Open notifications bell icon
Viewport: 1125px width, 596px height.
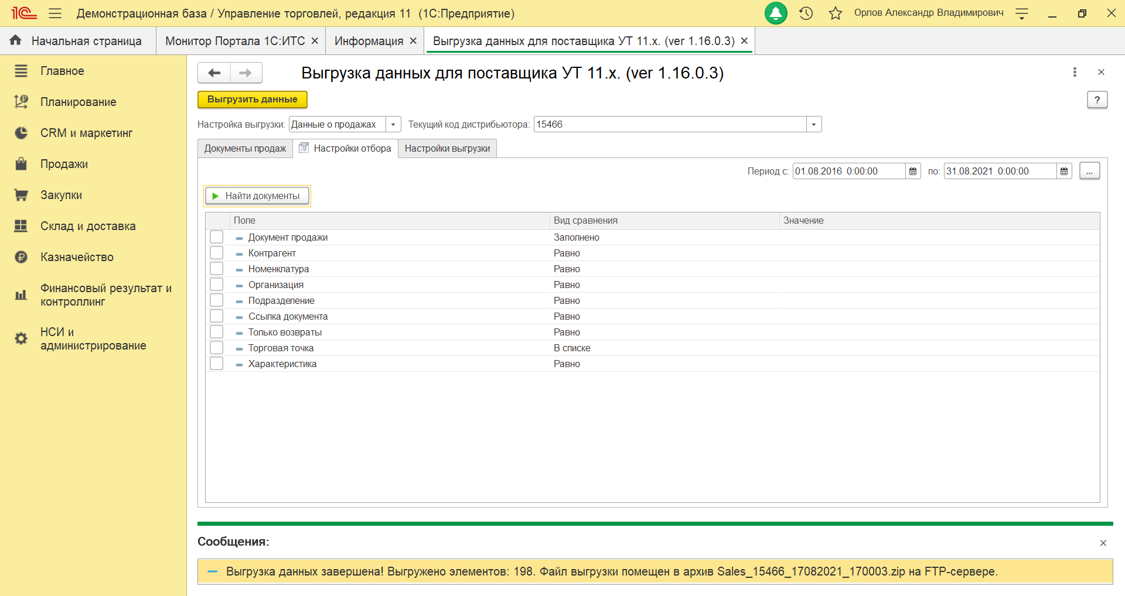pyautogui.click(x=776, y=13)
